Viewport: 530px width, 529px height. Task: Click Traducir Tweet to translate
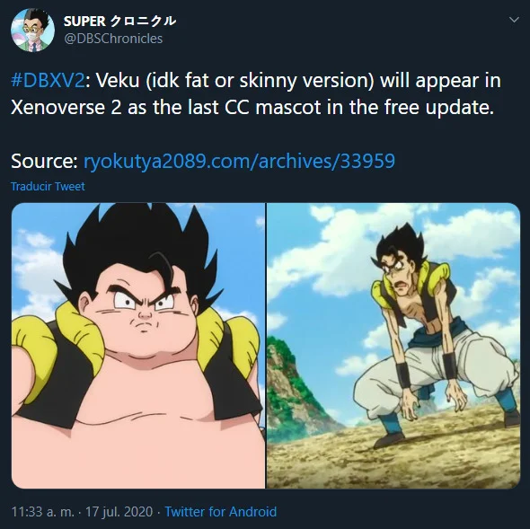coord(48,187)
